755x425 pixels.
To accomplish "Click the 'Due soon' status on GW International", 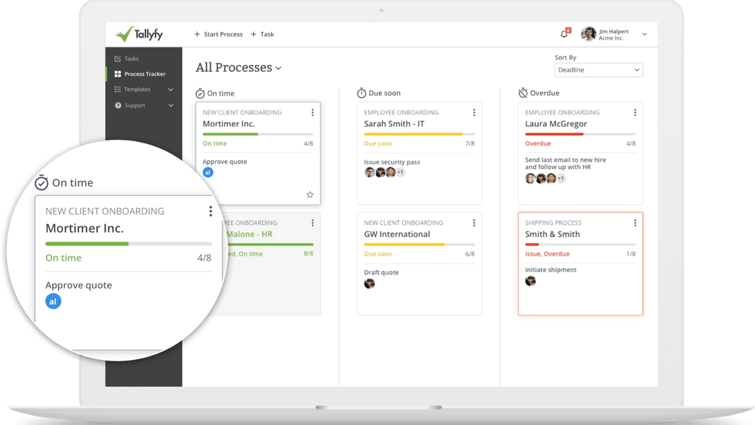I will [378, 254].
